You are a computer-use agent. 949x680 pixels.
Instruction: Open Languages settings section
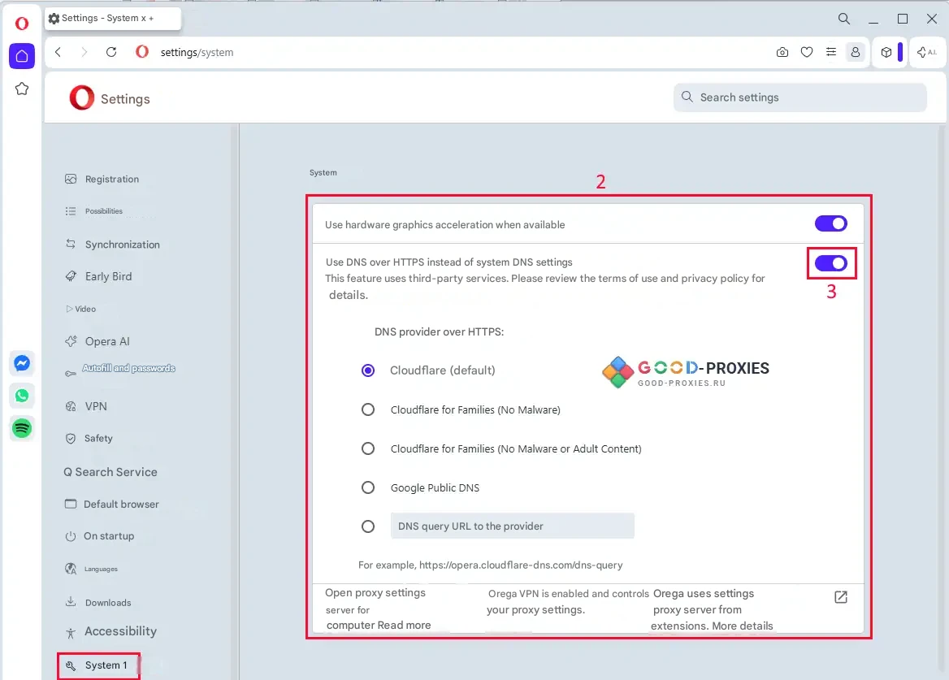tap(91, 570)
